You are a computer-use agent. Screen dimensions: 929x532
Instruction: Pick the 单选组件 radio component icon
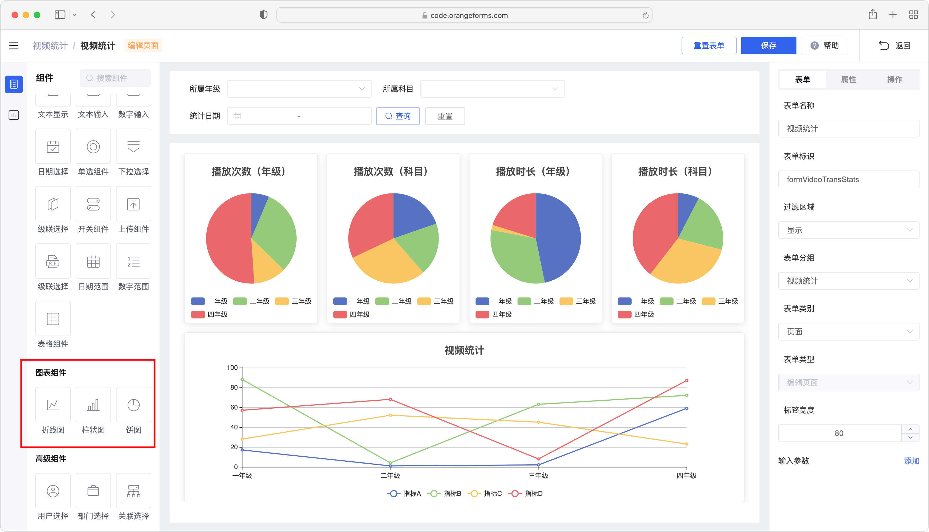tap(93, 147)
